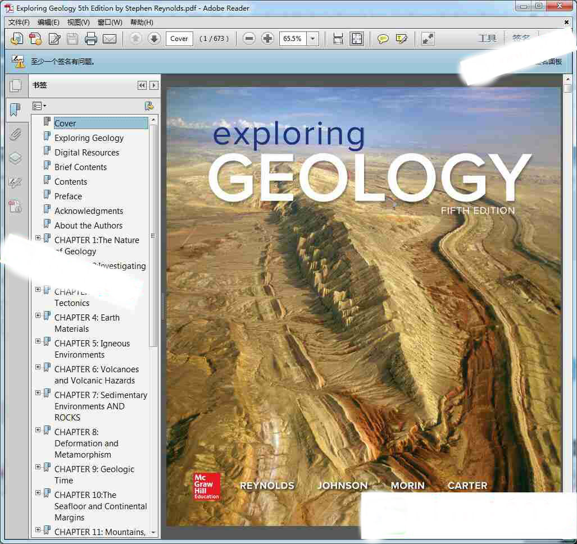Click the signature warning icon in the message bar
Image resolution: width=577 pixels, height=544 pixels.
[x=17, y=61]
